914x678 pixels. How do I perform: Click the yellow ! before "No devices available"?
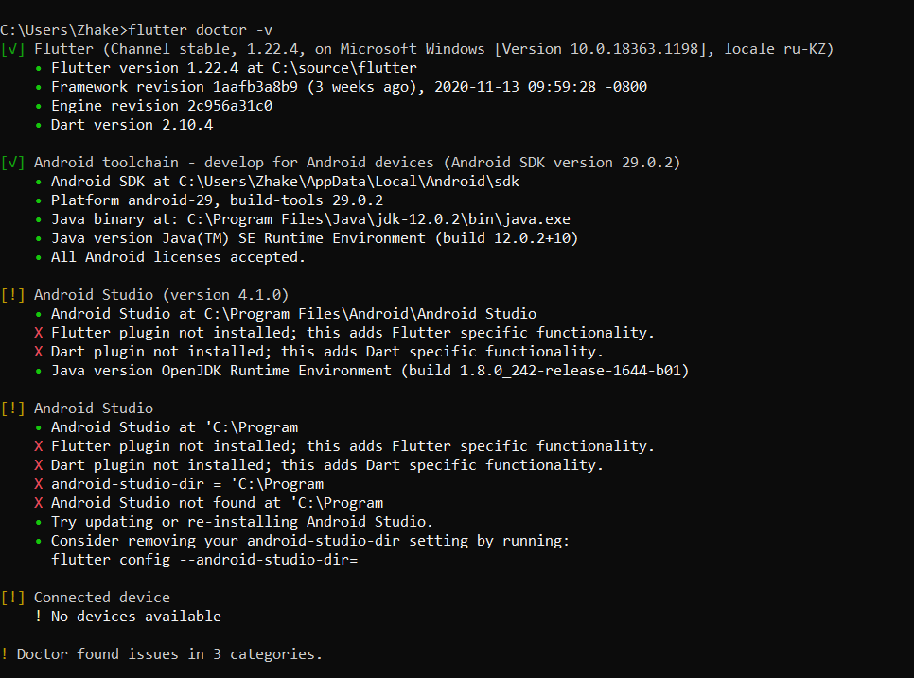coord(39,617)
